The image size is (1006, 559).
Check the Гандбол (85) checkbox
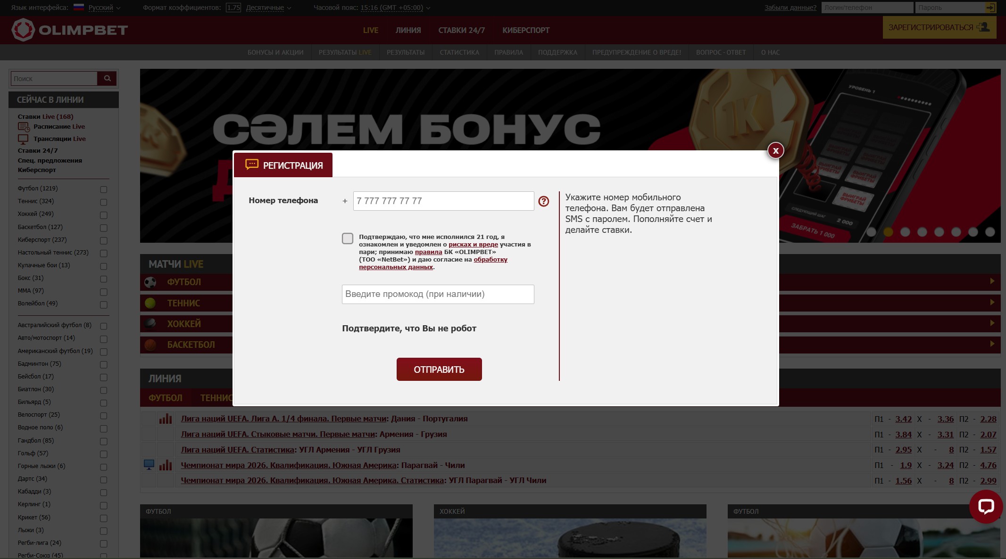point(104,442)
